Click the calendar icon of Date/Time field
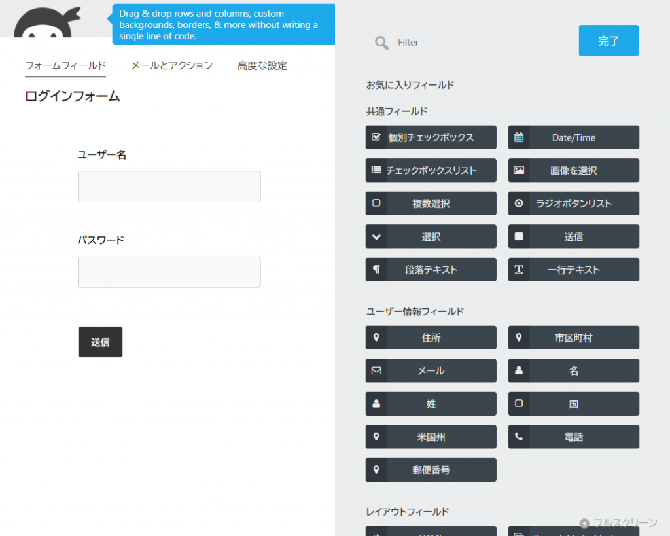The height and width of the screenshot is (536, 670). (519, 137)
